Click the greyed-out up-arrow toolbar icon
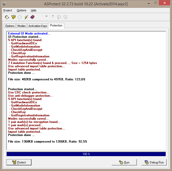The width and height of the screenshot is (172, 171). [x=53, y=16]
